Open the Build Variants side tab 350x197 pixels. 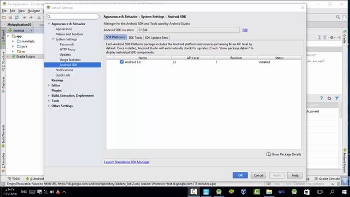3,136
